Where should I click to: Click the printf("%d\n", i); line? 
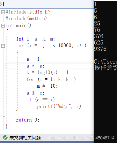(60, 106)
